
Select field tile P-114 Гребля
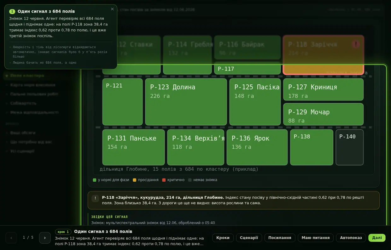pos(188,55)
